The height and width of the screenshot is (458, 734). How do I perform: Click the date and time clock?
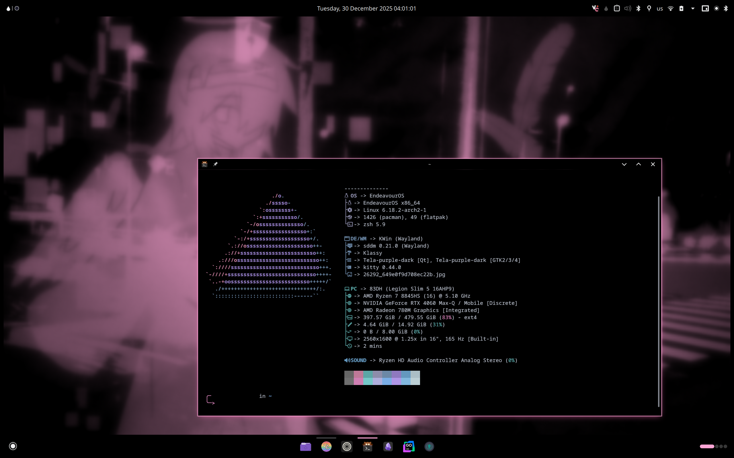366,9
